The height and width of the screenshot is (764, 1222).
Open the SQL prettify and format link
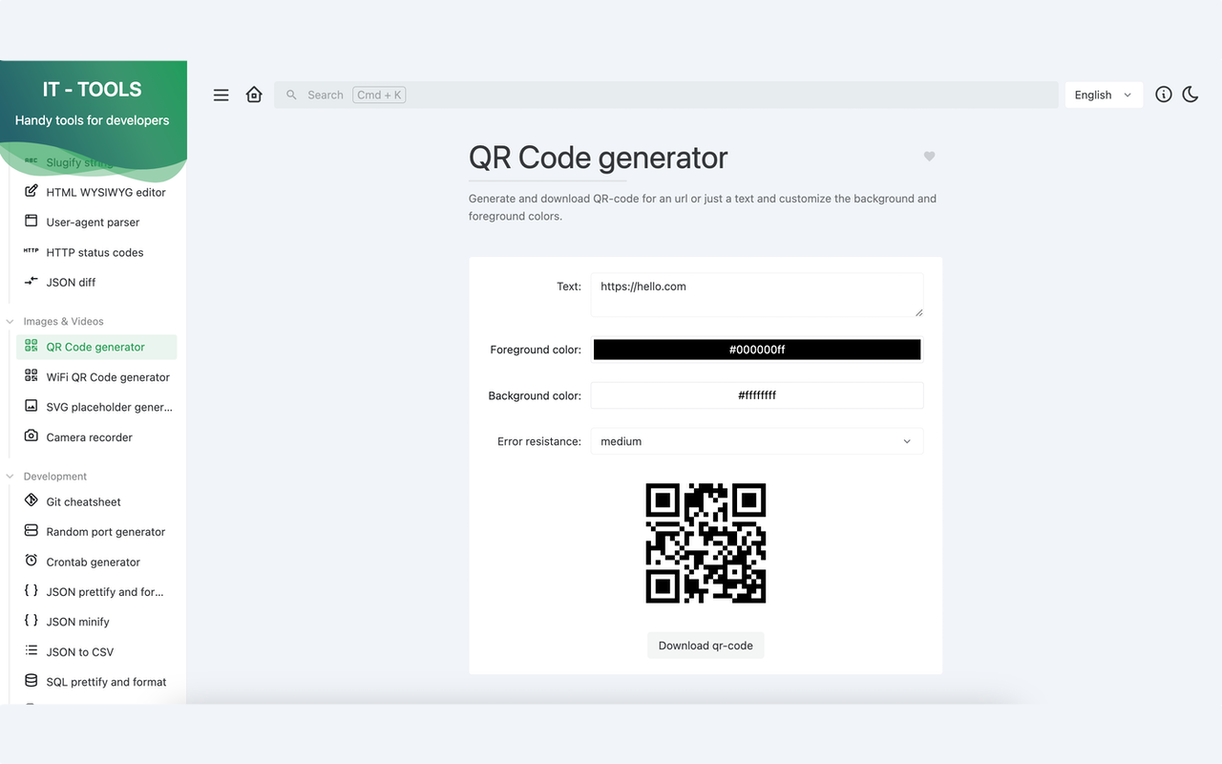pos(96,681)
